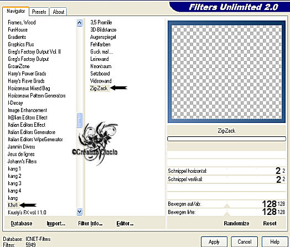
Task: Open the Presets tab
Action: [x=39, y=12]
